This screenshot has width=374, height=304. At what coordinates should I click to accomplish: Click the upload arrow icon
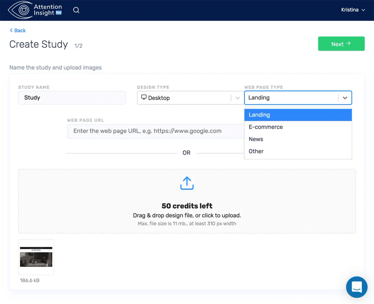tap(187, 183)
